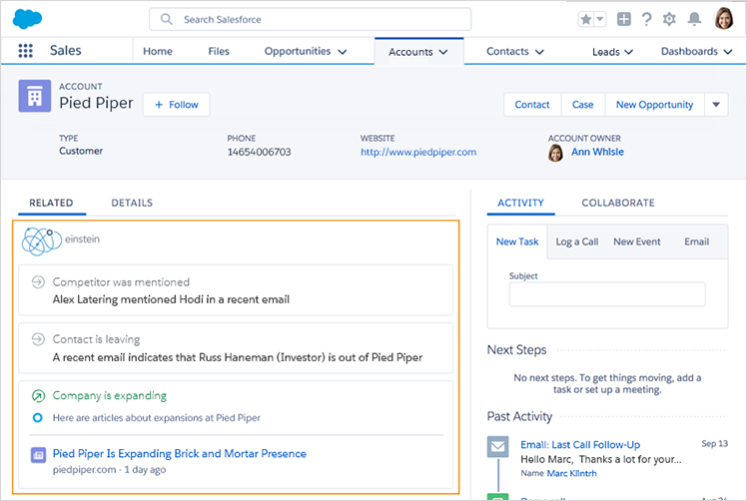747x501 pixels.
Task: Open account owner Ann Whisle link
Action: tap(597, 152)
